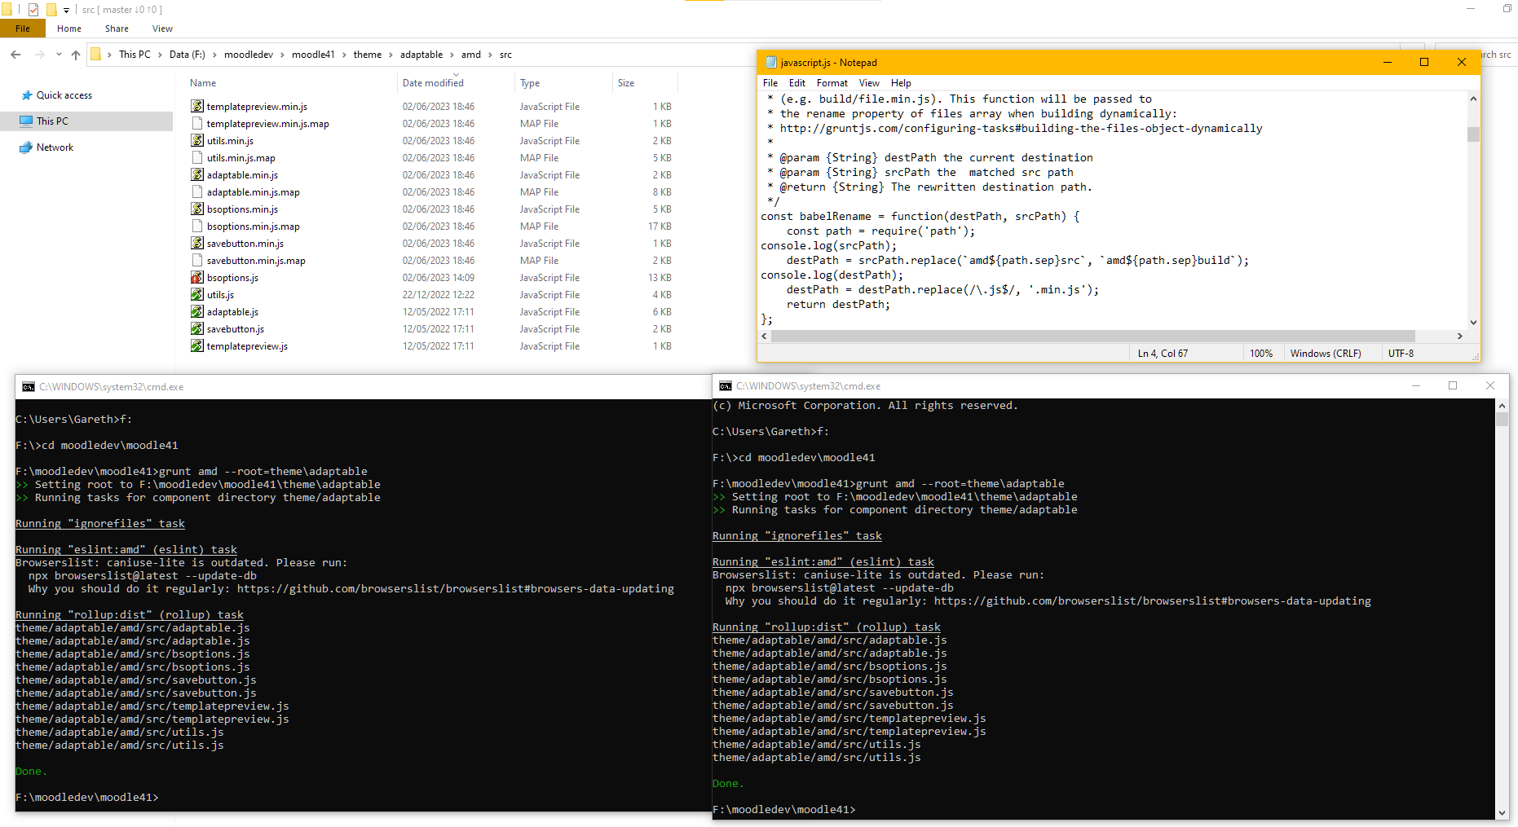
Task: Open Notepad View menu
Action: click(869, 83)
